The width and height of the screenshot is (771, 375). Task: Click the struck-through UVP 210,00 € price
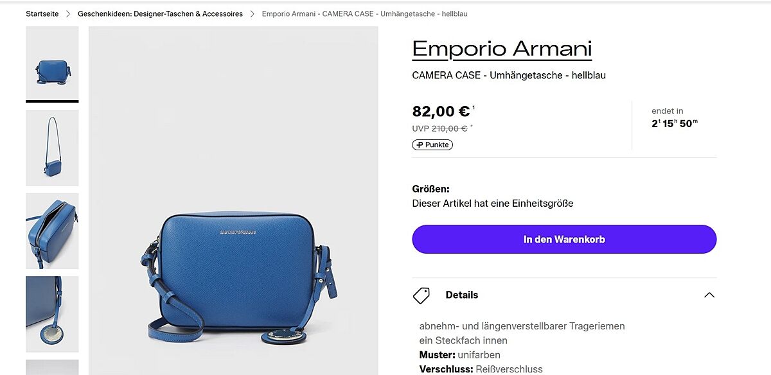[x=440, y=128]
